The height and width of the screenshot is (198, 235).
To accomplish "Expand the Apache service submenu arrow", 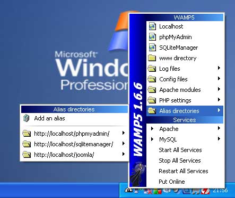I will [x=219, y=128].
